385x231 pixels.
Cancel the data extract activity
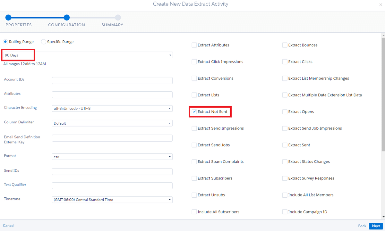(x=9, y=226)
